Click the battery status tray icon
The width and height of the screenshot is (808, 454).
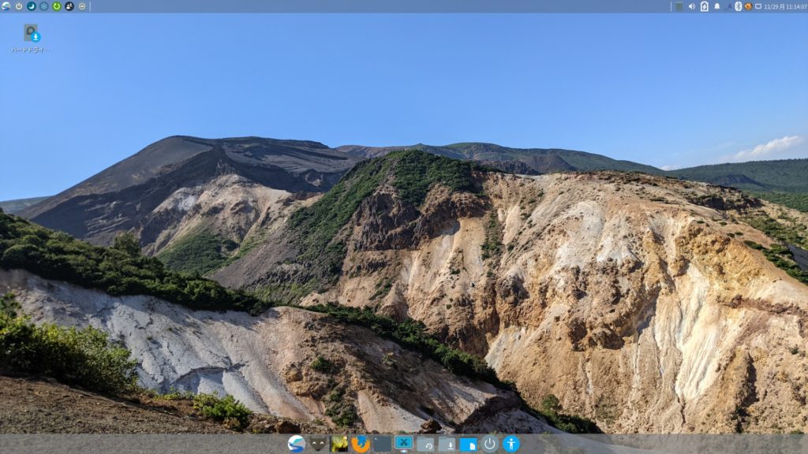click(704, 6)
